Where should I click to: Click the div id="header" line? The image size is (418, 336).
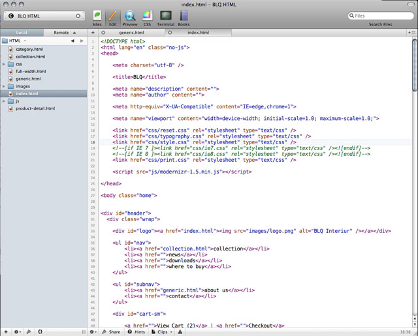pyautogui.click(x=126, y=213)
